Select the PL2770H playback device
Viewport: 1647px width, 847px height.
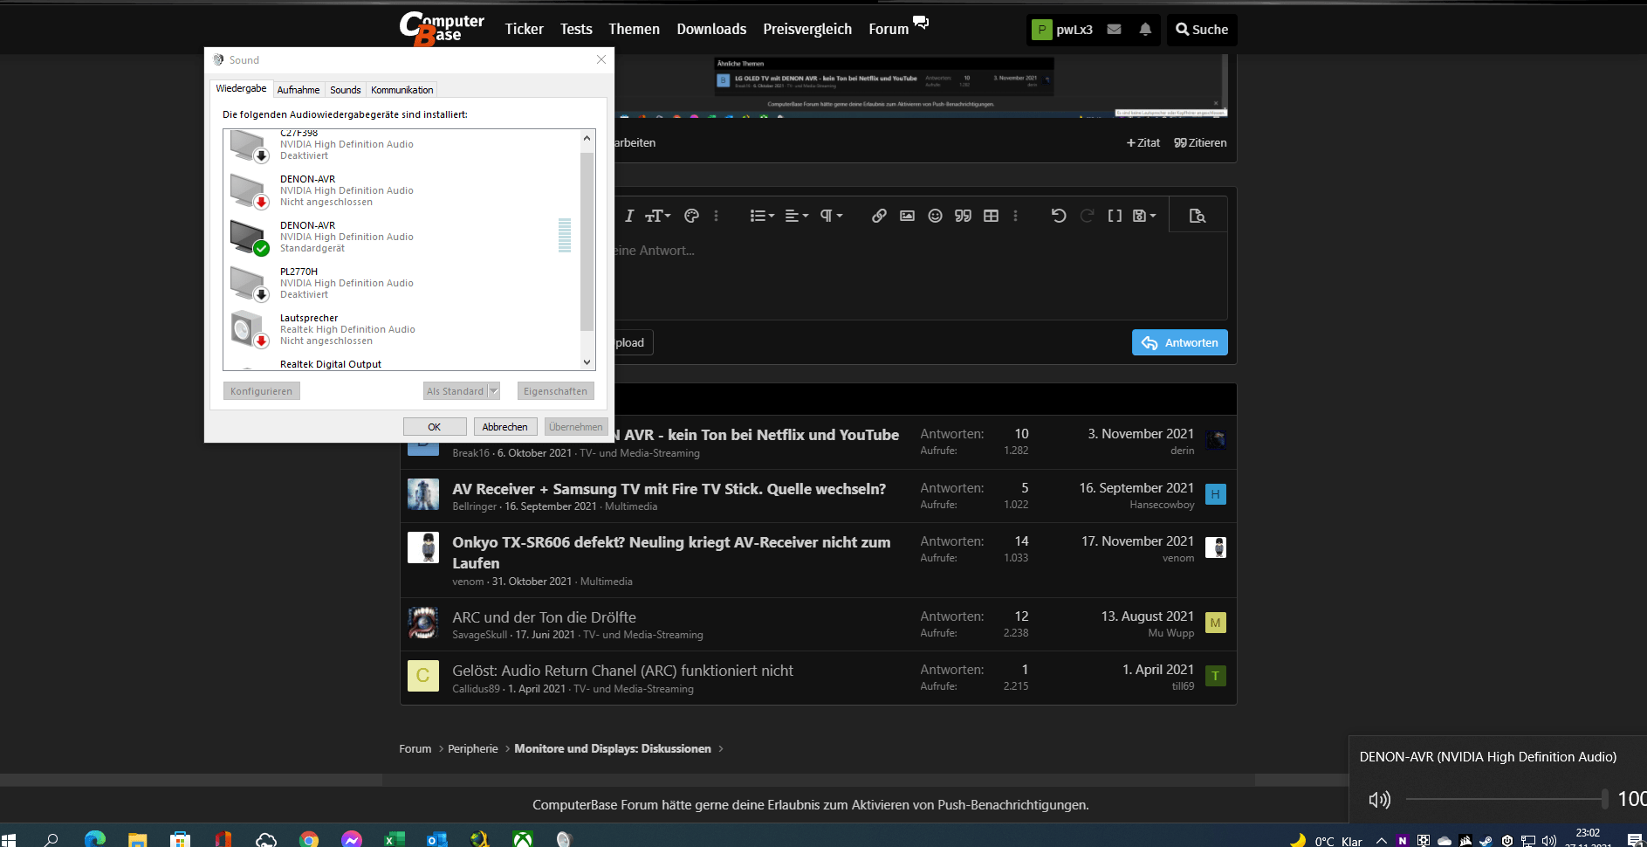403,283
